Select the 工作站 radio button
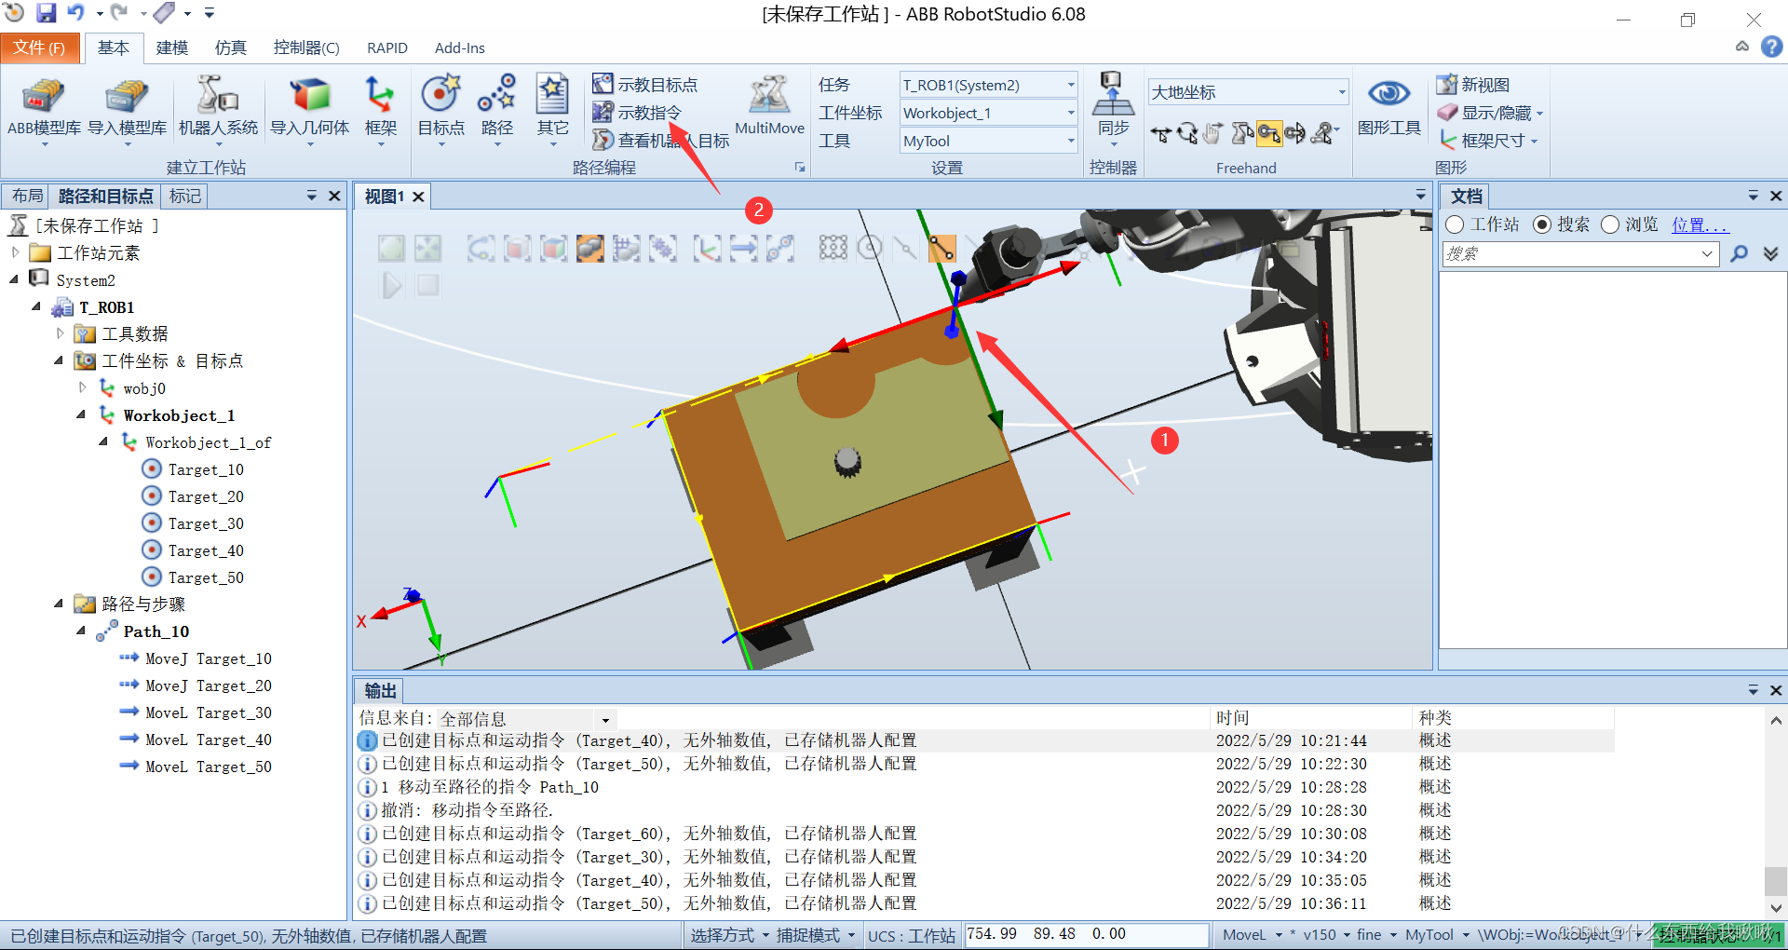Viewport: 1788px width, 950px height. [x=1455, y=224]
